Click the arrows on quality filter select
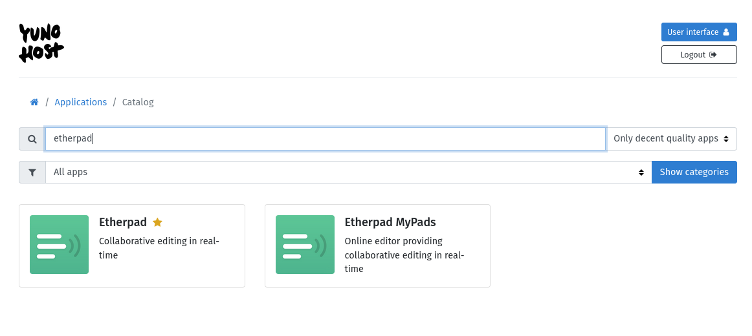 point(726,139)
